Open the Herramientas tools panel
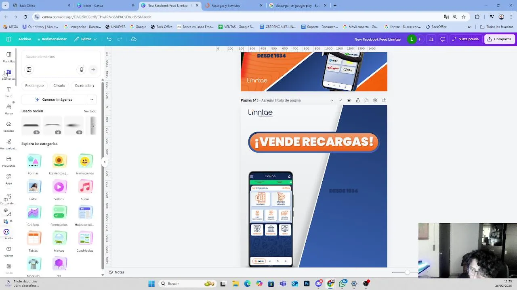Screen dimensions: 517x290 pos(8,144)
